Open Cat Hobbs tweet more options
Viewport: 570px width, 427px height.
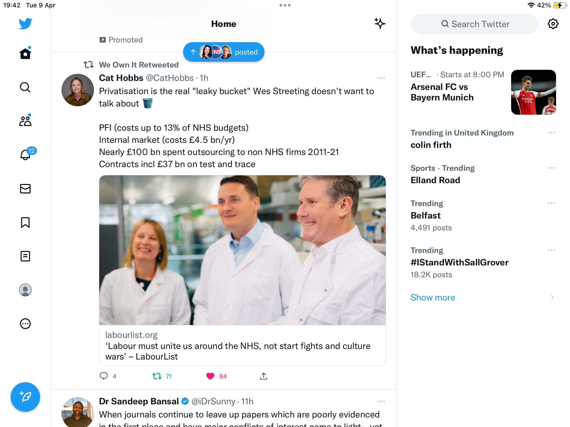pos(381,78)
